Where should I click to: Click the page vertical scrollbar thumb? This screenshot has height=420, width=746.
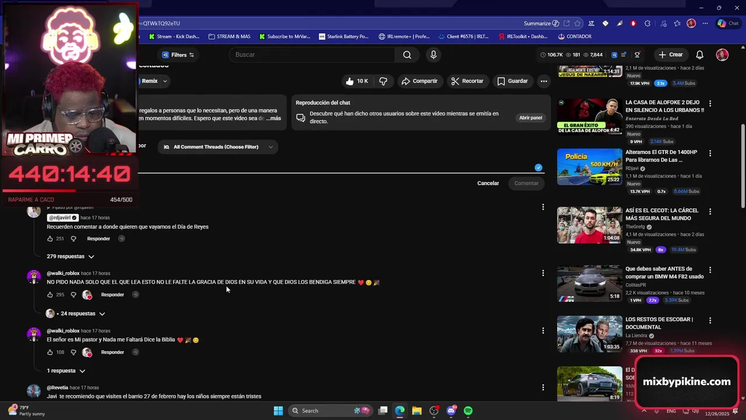point(743,165)
